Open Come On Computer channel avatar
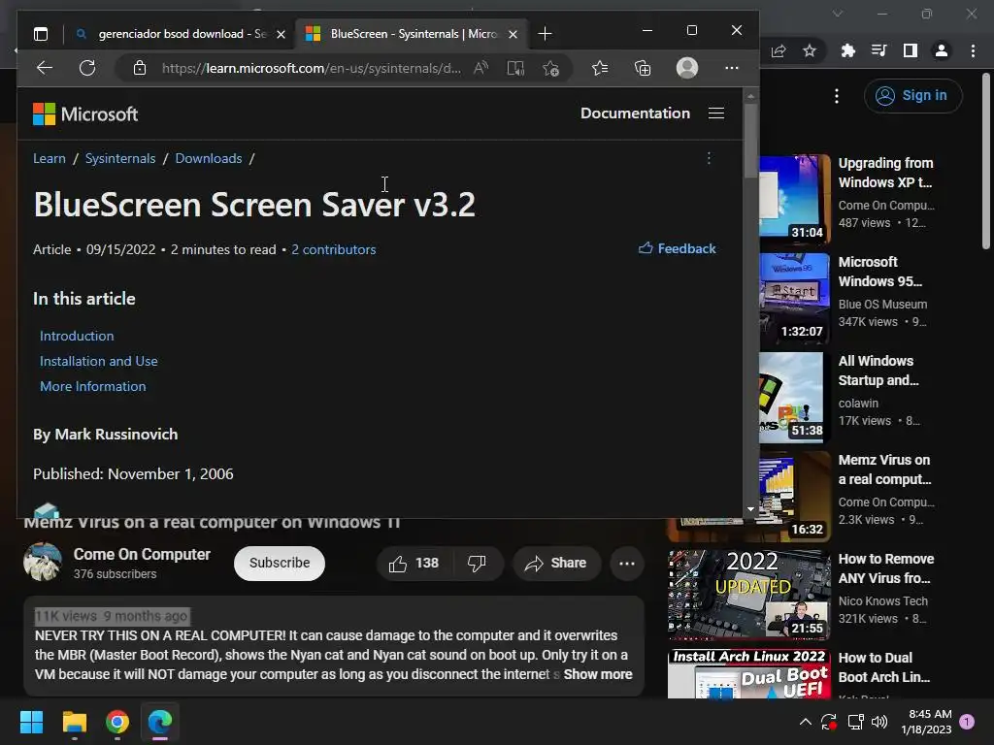Image resolution: width=994 pixels, height=745 pixels. click(43, 562)
